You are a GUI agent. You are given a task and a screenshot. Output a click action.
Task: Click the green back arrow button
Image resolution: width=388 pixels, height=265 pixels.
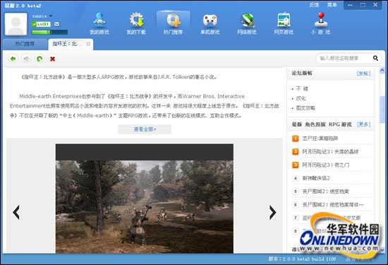13,59
